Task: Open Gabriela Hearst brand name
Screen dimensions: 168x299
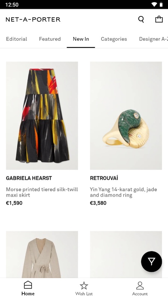Action: click(29, 178)
